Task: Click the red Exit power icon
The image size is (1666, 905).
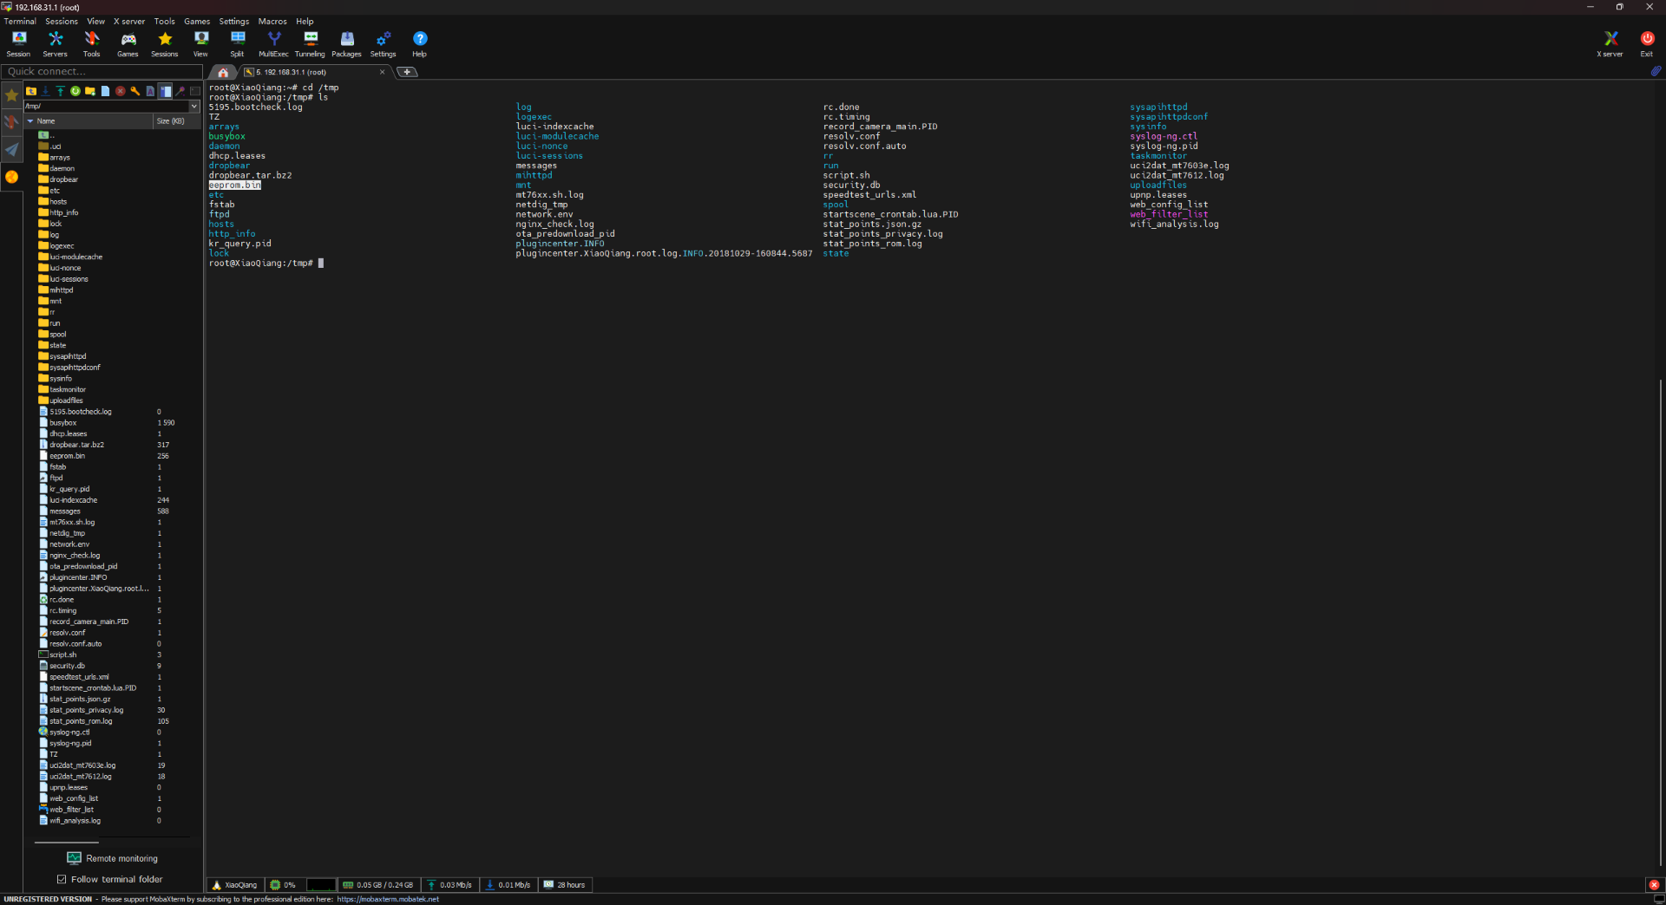Action: click(1646, 43)
